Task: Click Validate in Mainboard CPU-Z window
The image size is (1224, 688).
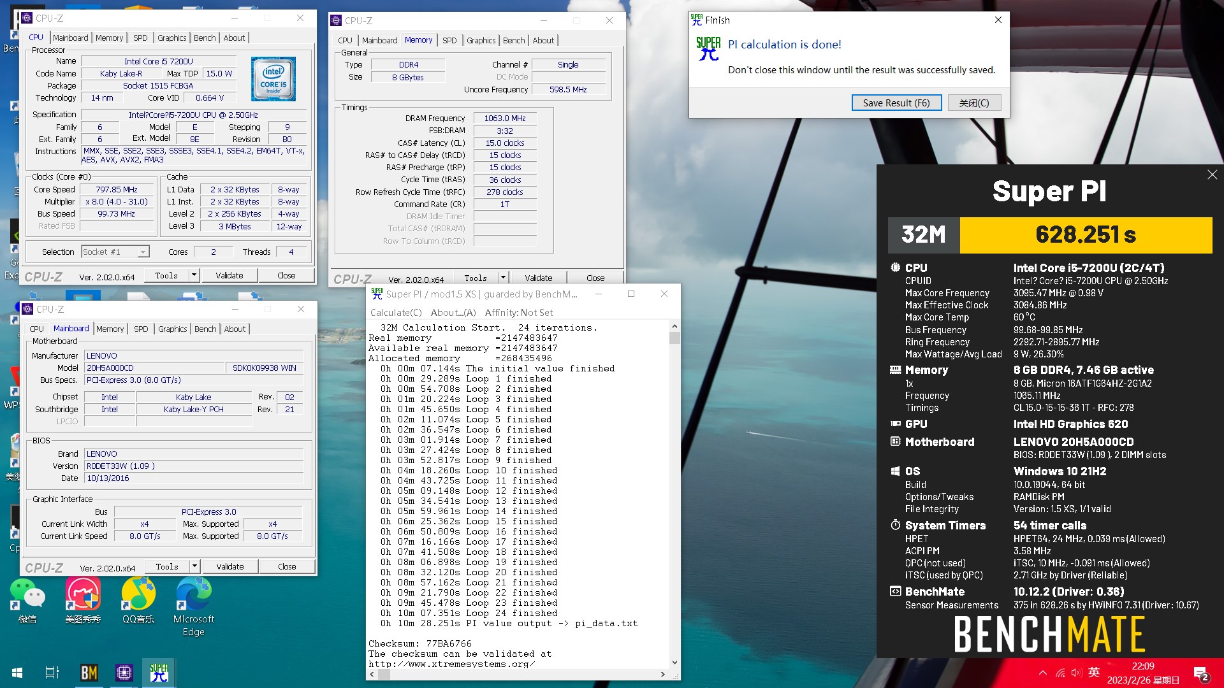Action: [230, 566]
